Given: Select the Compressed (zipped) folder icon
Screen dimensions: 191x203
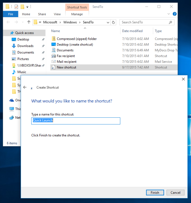Looking at the screenshot, I should click(x=54, y=39).
